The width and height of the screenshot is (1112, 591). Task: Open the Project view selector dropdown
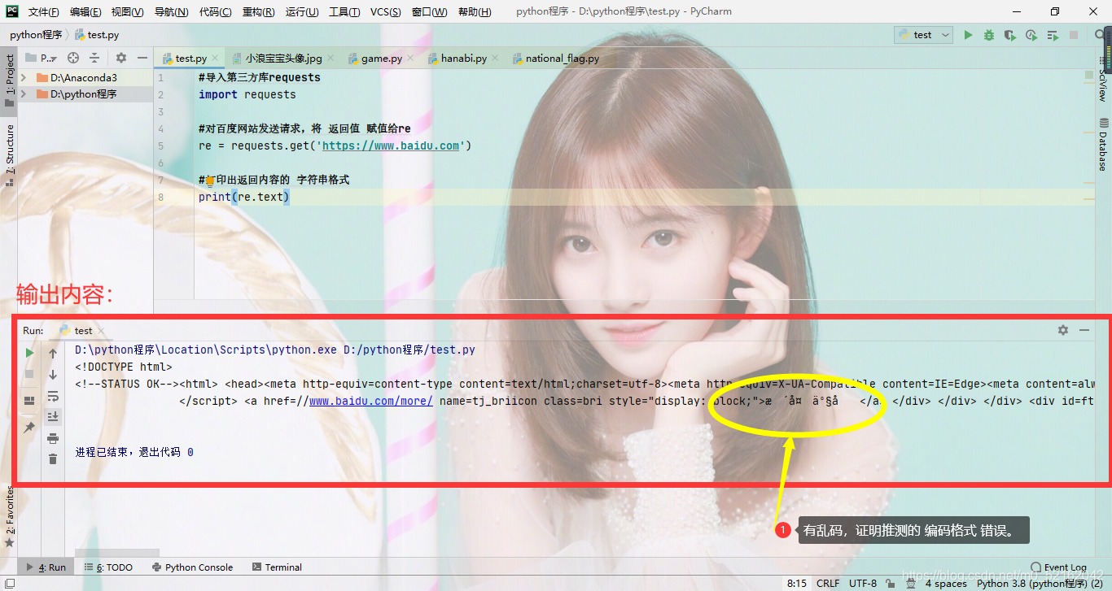coord(42,58)
